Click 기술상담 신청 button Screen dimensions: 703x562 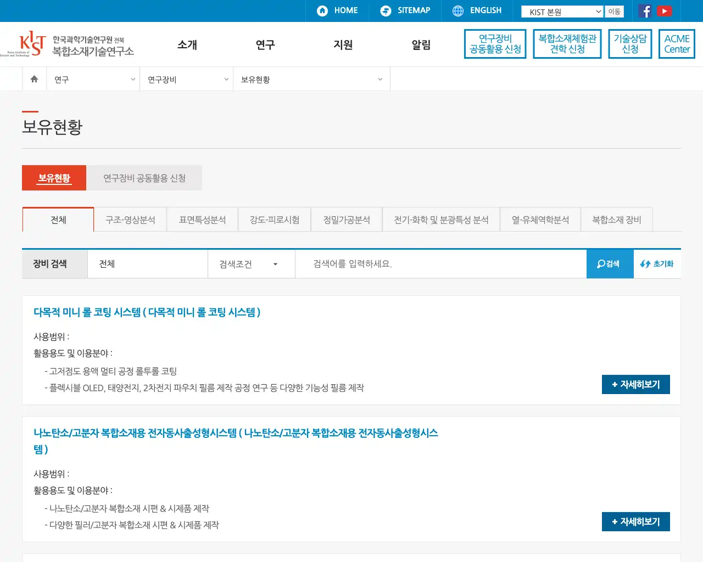[630, 44]
